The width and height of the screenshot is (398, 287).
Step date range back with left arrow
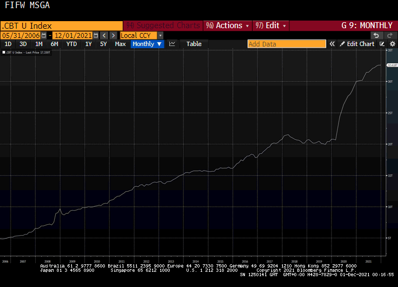point(104,35)
